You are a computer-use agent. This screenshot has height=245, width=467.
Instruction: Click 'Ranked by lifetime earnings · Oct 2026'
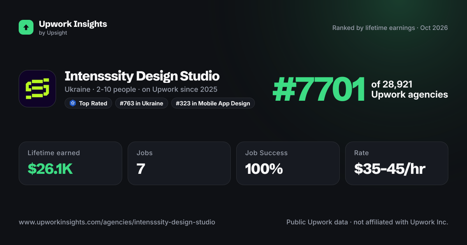[390, 28]
